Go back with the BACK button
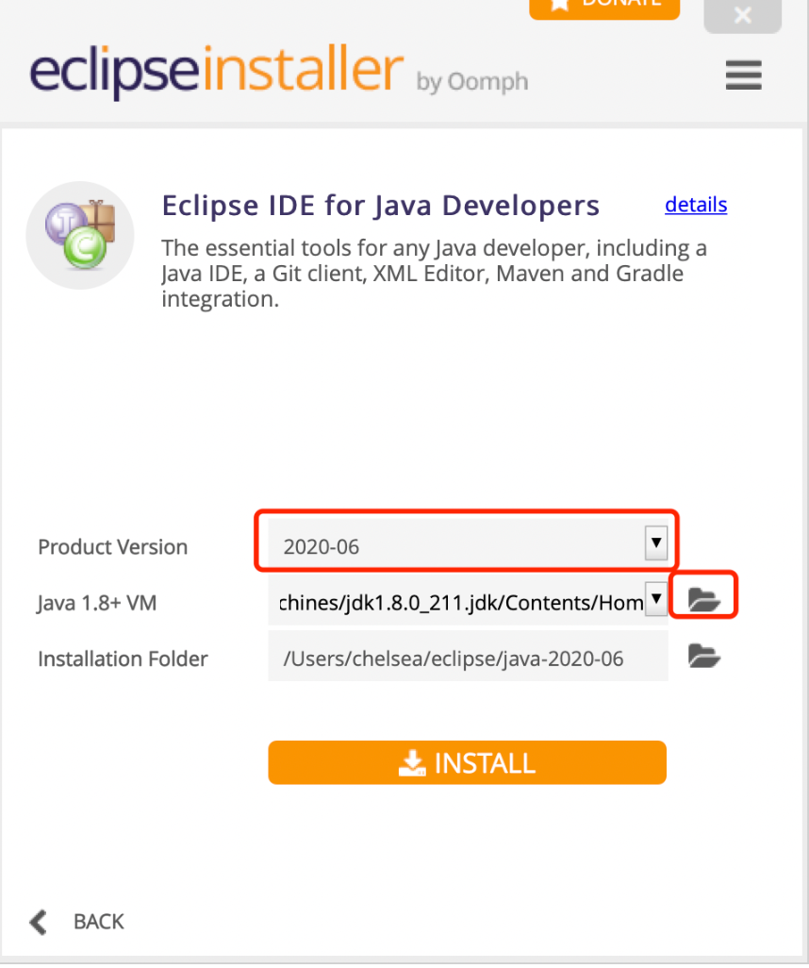 coord(77,922)
